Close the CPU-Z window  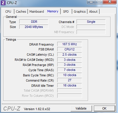pos(110,2)
